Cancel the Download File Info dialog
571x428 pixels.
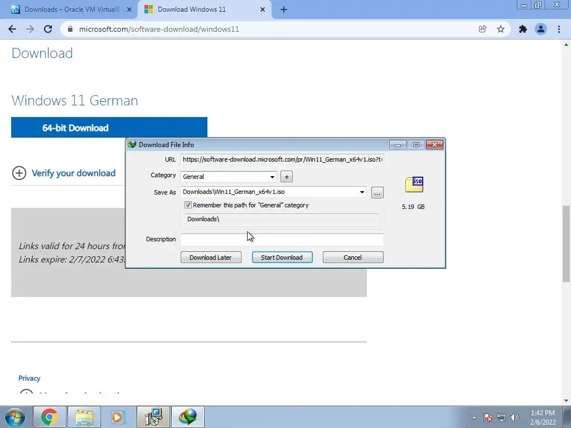click(x=353, y=257)
